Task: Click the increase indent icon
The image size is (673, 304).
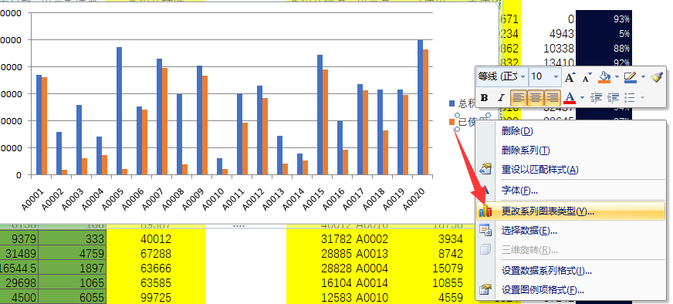Action: [613, 98]
